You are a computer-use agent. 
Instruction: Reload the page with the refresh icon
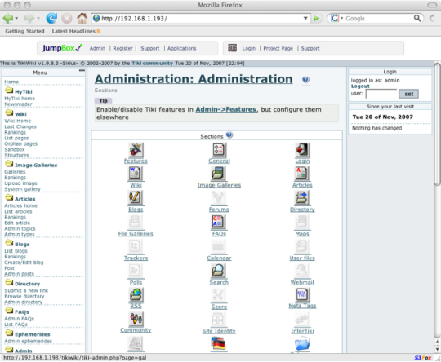tap(51, 19)
